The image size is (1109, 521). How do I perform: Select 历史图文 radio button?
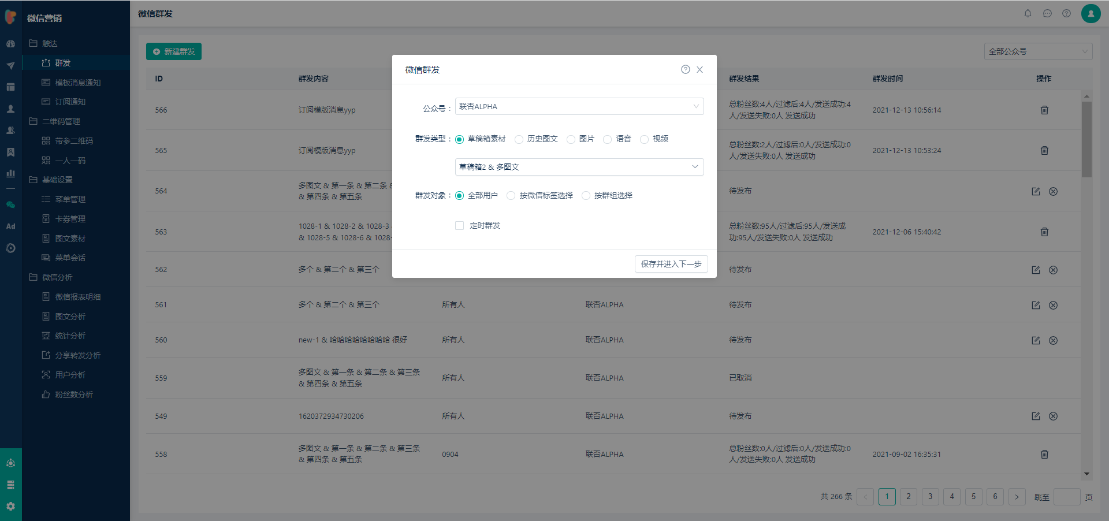tap(519, 139)
